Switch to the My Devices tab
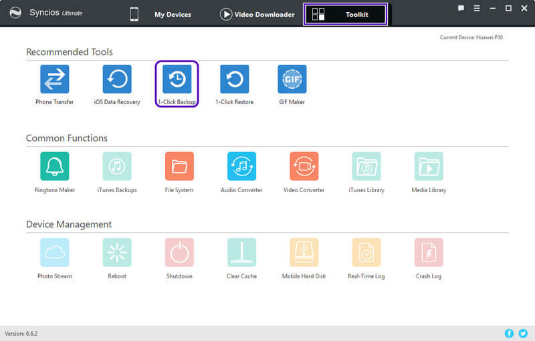535x341 pixels. pos(160,14)
